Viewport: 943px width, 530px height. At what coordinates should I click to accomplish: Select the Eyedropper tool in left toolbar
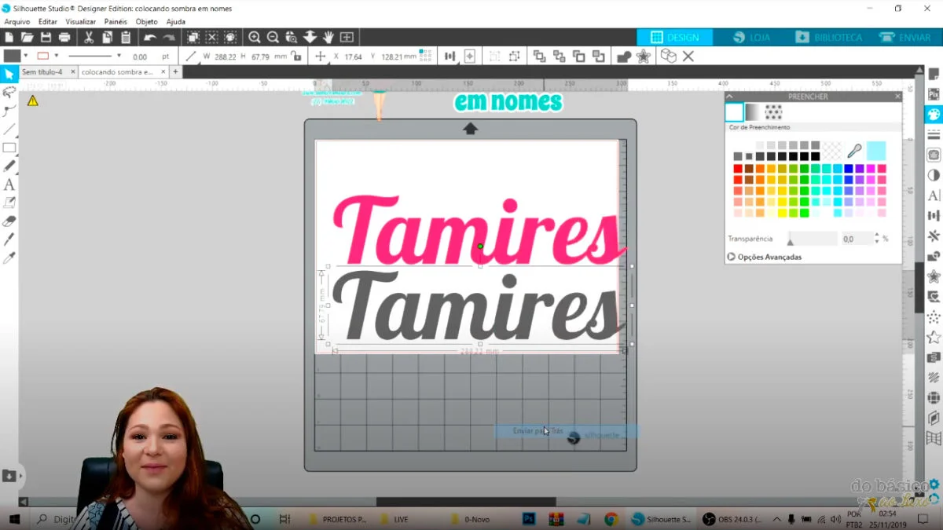tap(9, 258)
